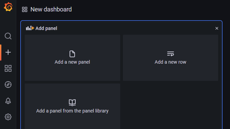
Task: Click the New dashboard title
Action: tap(51, 9)
